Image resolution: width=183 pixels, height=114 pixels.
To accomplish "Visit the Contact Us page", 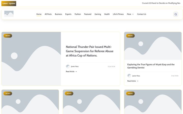I will tap(142, 14).
